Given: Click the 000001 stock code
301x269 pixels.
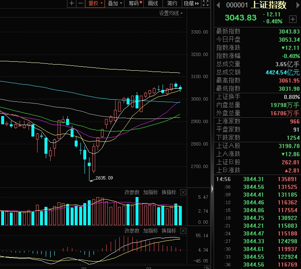Looking at the screenshot, I should point(237,5).
